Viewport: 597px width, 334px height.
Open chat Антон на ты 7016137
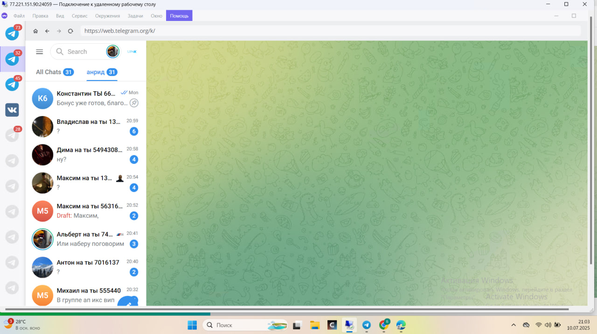[85, 267]
